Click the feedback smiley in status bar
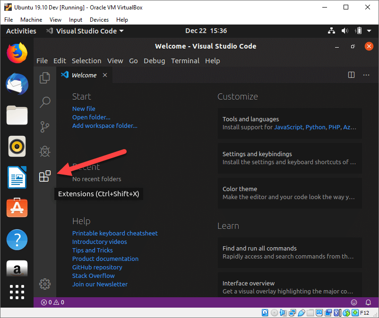The width and height of the screenshot is (379, 318). (x=354, y=302)
